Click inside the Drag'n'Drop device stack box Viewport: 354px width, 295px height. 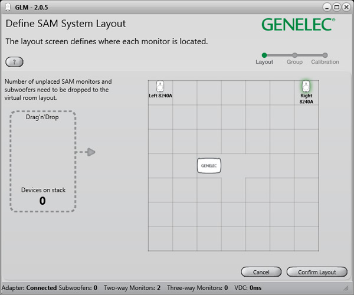[42, 153]
